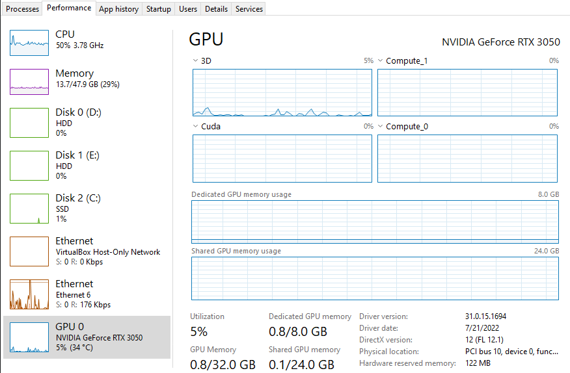Click the Utilization 5% value
This screenshot has width=570, height=373.
tap(199, 331)
